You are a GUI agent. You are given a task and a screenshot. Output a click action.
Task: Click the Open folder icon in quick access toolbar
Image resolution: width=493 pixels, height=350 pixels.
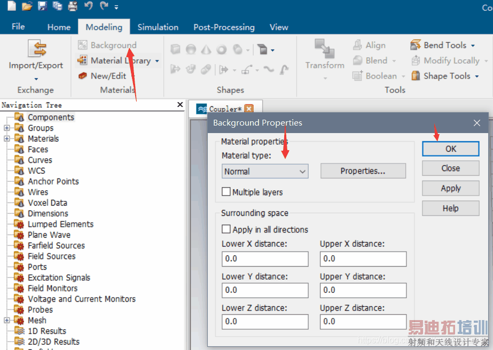coord(27,6)
